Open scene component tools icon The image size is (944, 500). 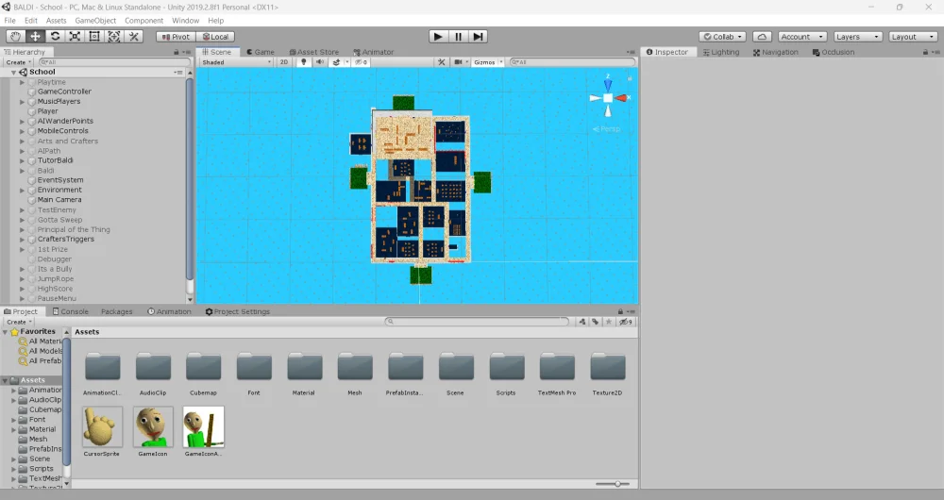click(x=441, y=62)
